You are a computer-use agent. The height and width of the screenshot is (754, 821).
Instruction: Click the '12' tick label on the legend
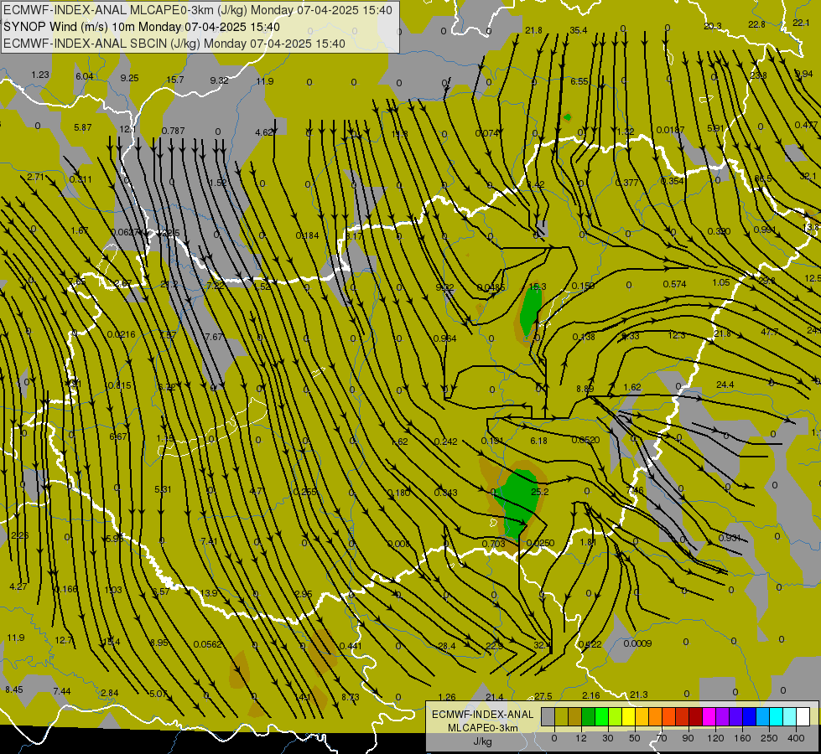[581, 738]
